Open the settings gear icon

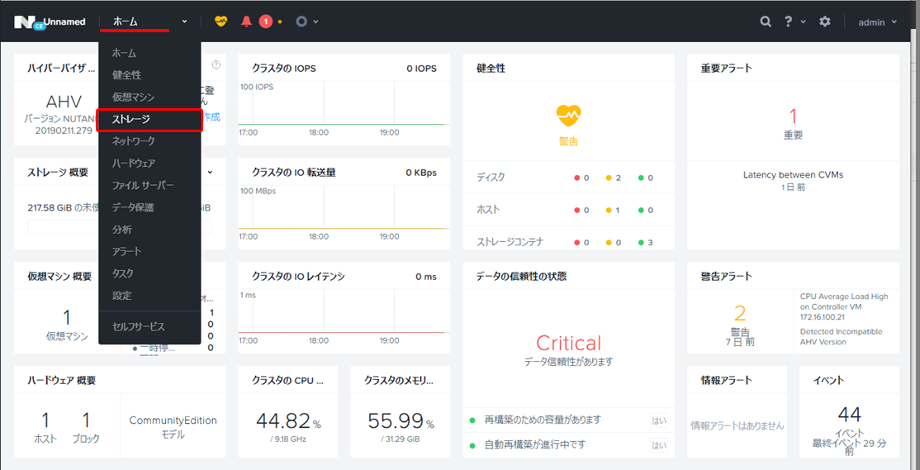(825, 21)
